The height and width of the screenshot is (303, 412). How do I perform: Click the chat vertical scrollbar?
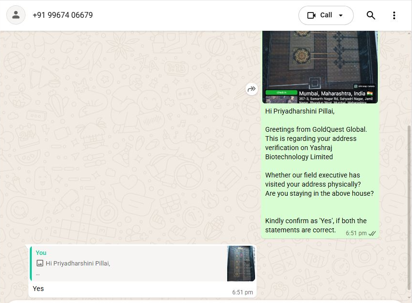[410, 207]
